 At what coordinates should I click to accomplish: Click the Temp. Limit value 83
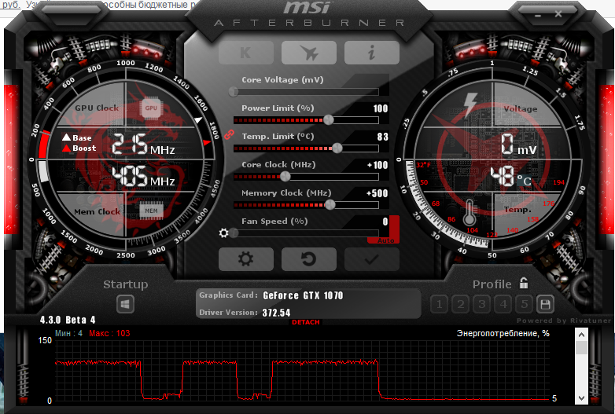(383, 137)
